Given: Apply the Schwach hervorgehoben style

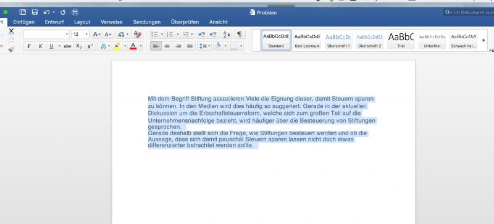Looking at the screenshot, I should click(463, 40).
